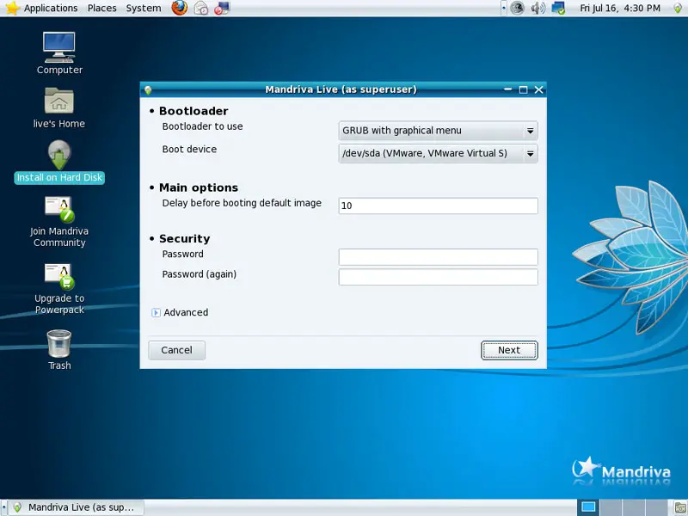
Task: Click the net applet globe tray icon
Action: 518,8
